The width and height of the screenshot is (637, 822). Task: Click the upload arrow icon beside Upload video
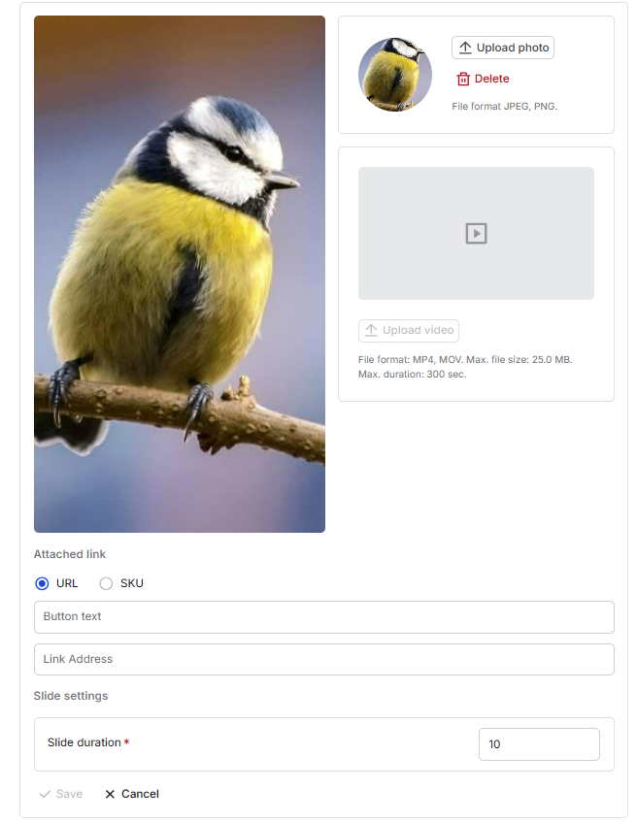pos(371,330)
